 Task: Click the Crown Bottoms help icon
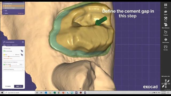(x=23, y=42)
